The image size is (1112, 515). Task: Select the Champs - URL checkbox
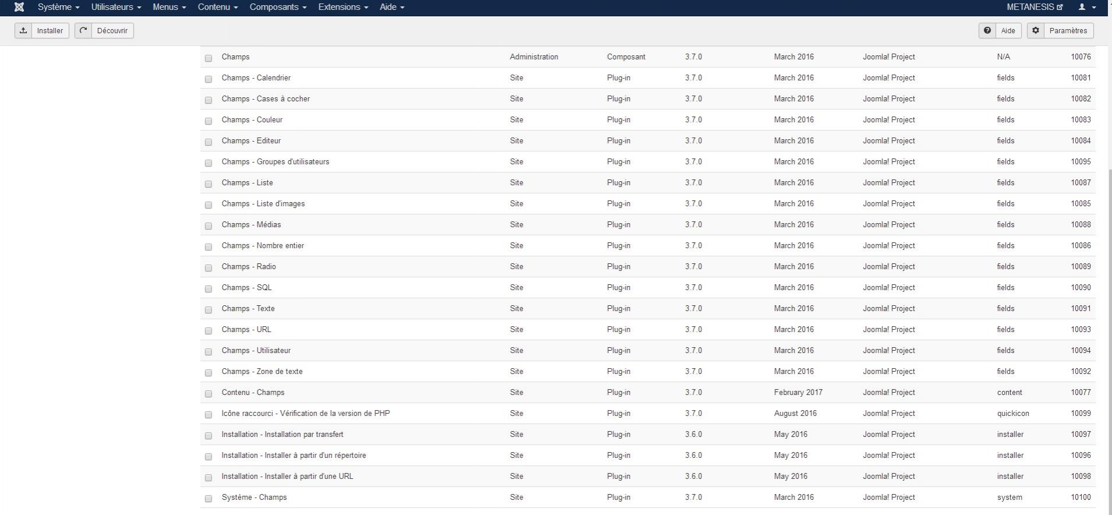(x=209, y=330)
